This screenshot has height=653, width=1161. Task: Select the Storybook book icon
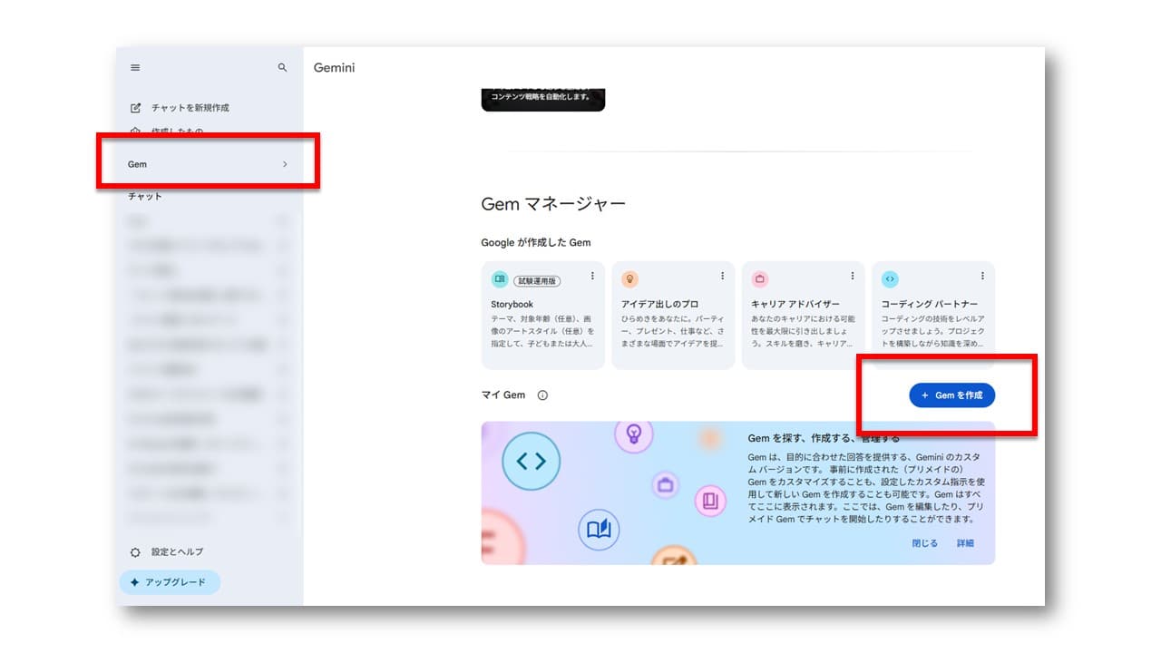502,278
